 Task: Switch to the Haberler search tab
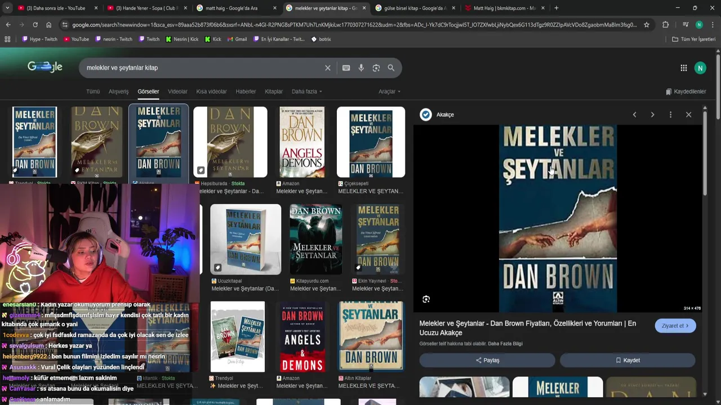[x=246, y=92]
